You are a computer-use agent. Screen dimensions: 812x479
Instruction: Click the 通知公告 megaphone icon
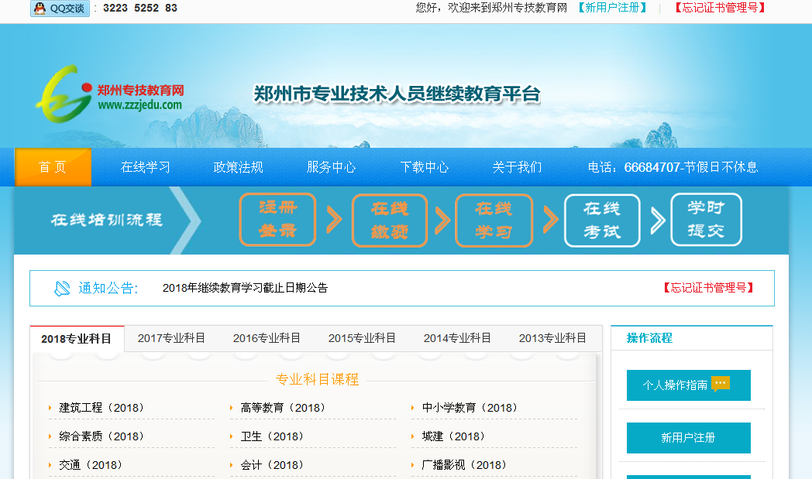pos(62,288)
